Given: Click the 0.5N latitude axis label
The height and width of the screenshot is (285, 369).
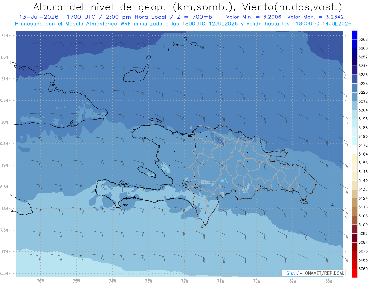Looking at the screenshot, I should [5, 101].
